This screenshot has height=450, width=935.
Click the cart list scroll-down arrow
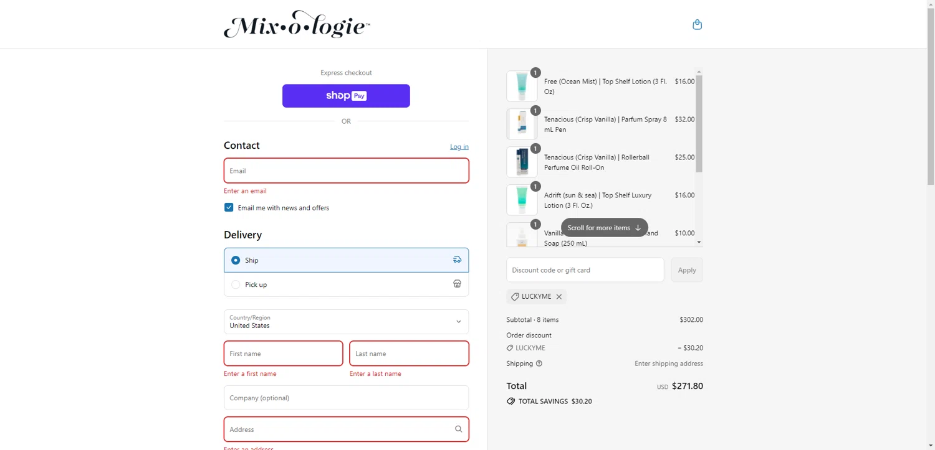click(699, 243)
